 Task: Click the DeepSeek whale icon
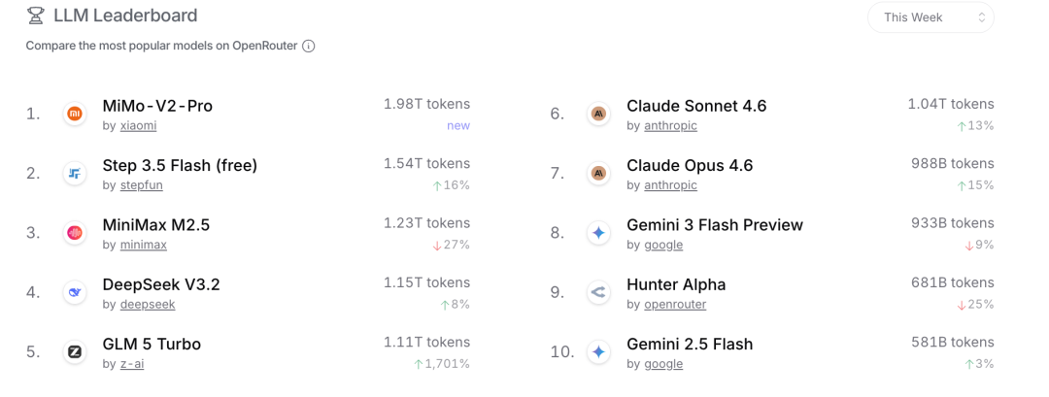[x=74, y=292]
